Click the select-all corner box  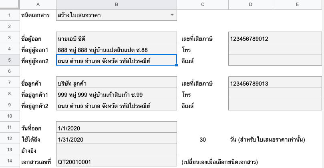pyautogui.click(x=10, y=4)
